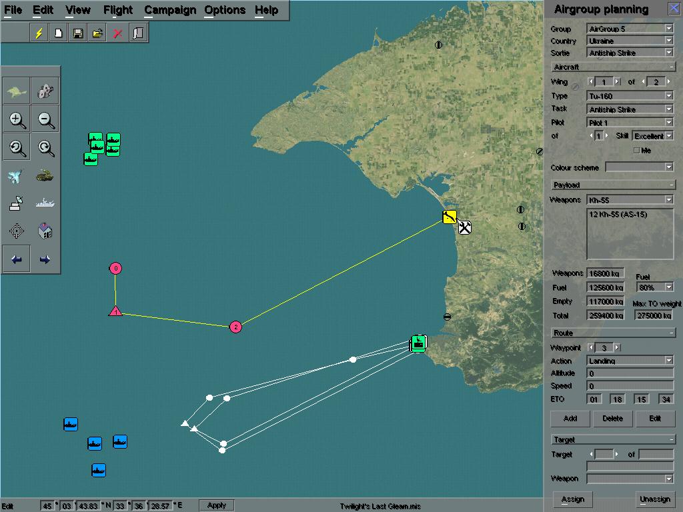Select the ship placement tool
This screenshot has width=683, height=512.
45,203
